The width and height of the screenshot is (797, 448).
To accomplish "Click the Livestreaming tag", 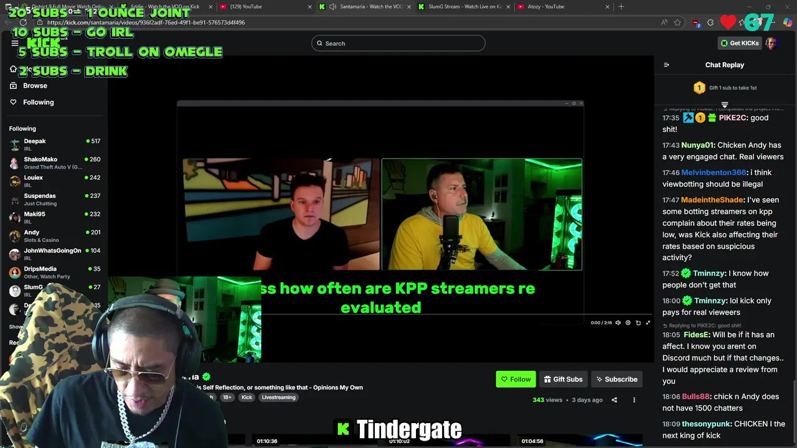I will (278, 397).
